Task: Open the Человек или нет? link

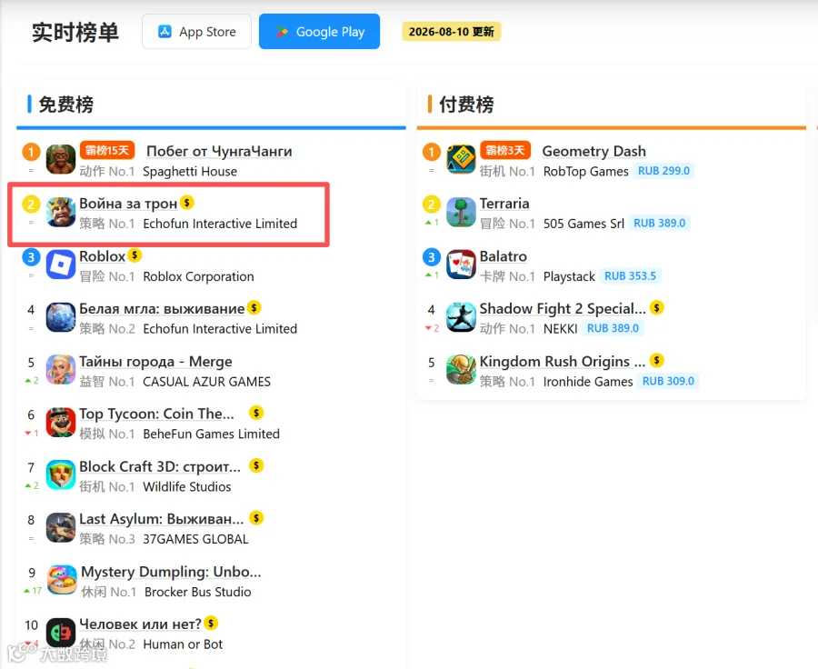Action: tap(140, 624)
